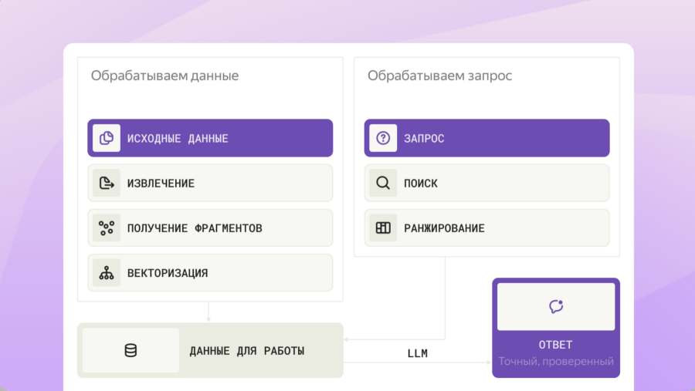This screenshot has height=391, width=695.
Task: Click the export icon beside ИЗВЛЕЧЕНИЕ
Action: [x=107, y=183]
